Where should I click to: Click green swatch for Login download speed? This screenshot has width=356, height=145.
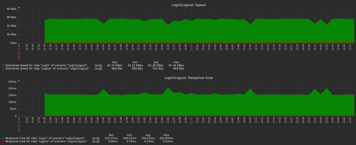3,65
